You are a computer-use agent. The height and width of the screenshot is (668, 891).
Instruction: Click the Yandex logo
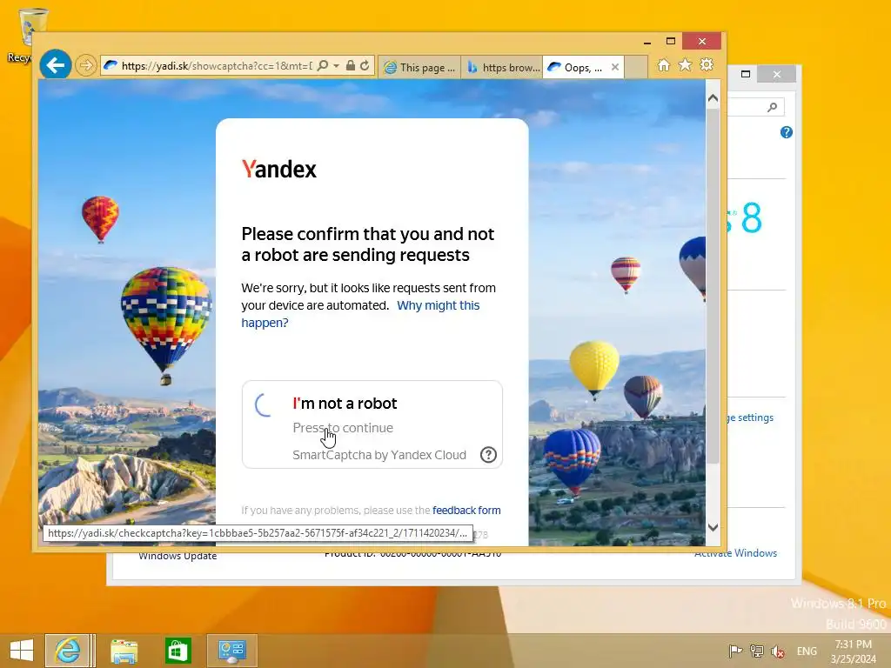pos(279,170)
